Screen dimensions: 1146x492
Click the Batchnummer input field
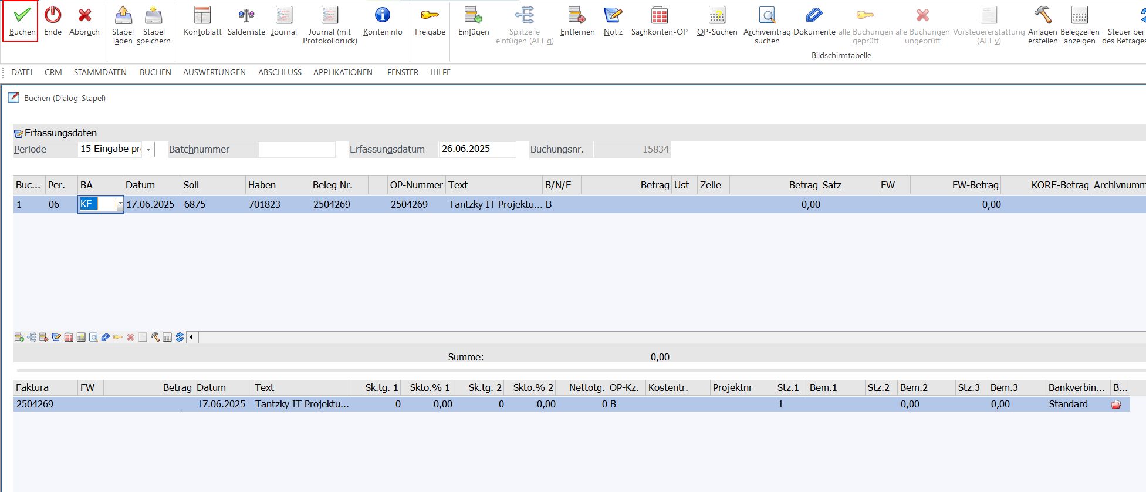[297, 150]
